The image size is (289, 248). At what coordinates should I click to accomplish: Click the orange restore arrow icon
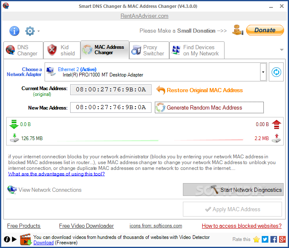161,90
